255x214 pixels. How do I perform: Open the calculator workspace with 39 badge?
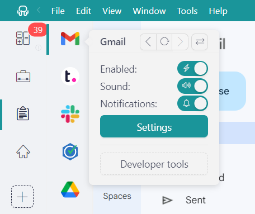[x=23, y=38]
